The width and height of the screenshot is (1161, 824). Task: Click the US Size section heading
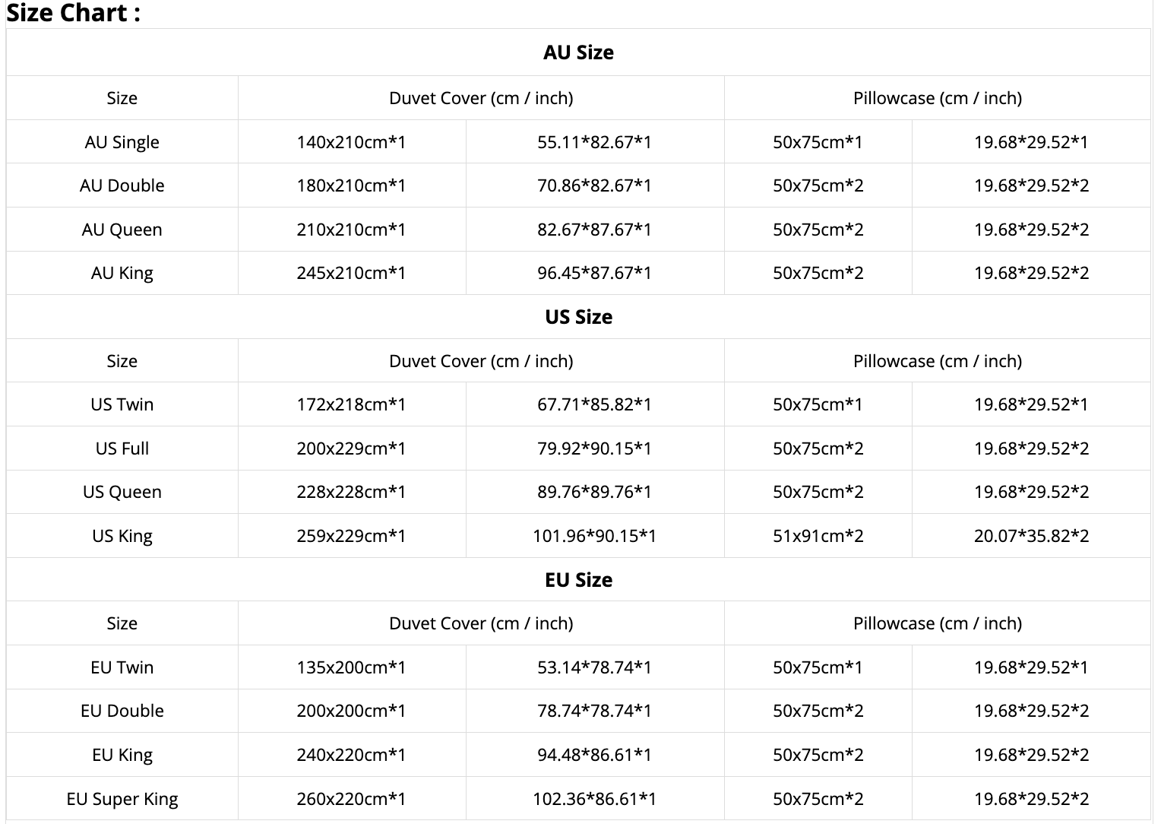click(578, 317)
